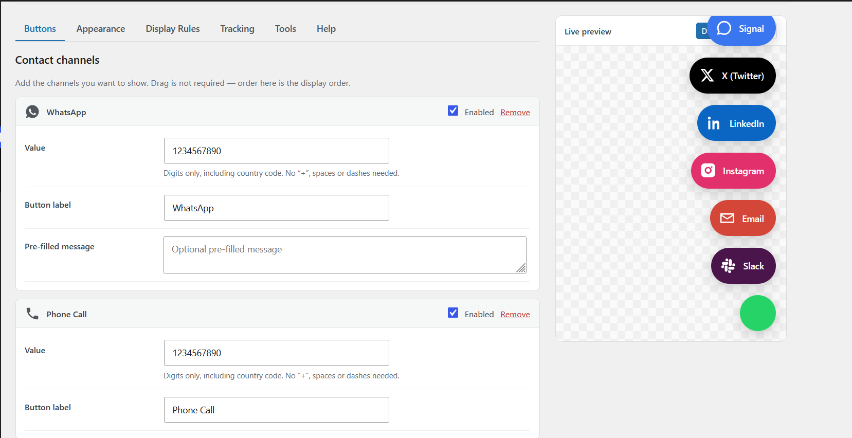The image size is (852, 438).
Task: Open the Tools tab
Action: click(x=285, y=29)
